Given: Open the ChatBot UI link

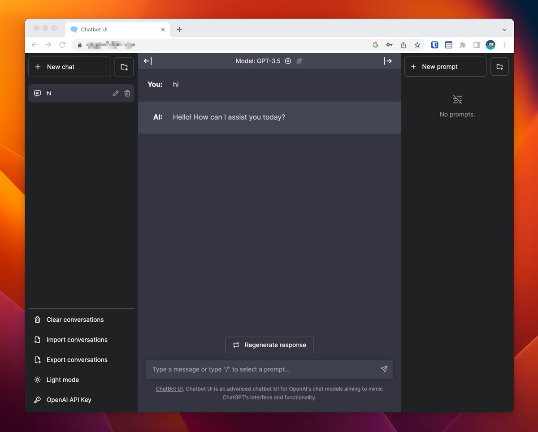Looking at the screenshot, I should tap(169, 389).
